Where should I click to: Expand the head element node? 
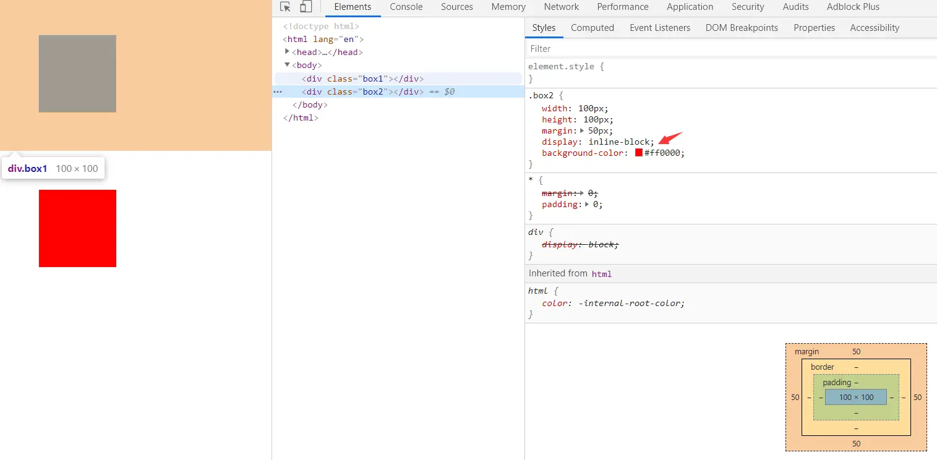point(287,51)
